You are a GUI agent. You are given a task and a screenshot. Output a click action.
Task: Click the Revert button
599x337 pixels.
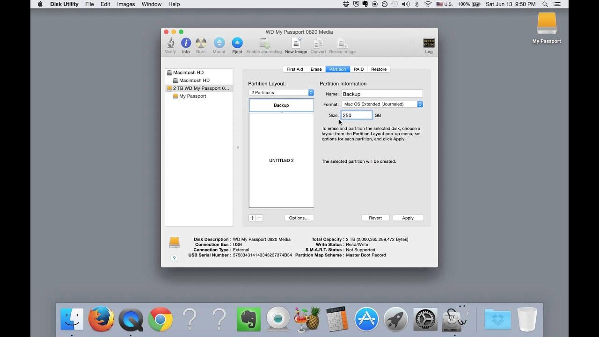[375, 218]
